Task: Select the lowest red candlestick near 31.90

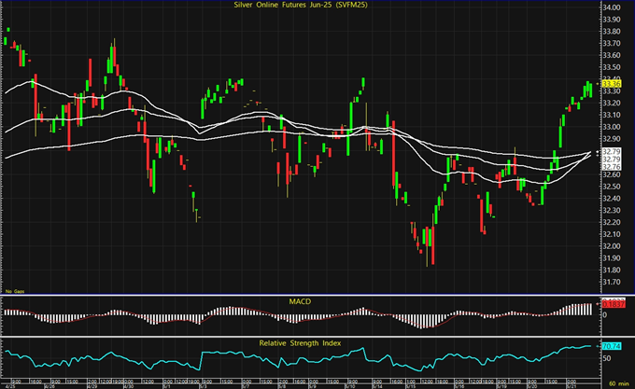Action: (x=431, y=247)
